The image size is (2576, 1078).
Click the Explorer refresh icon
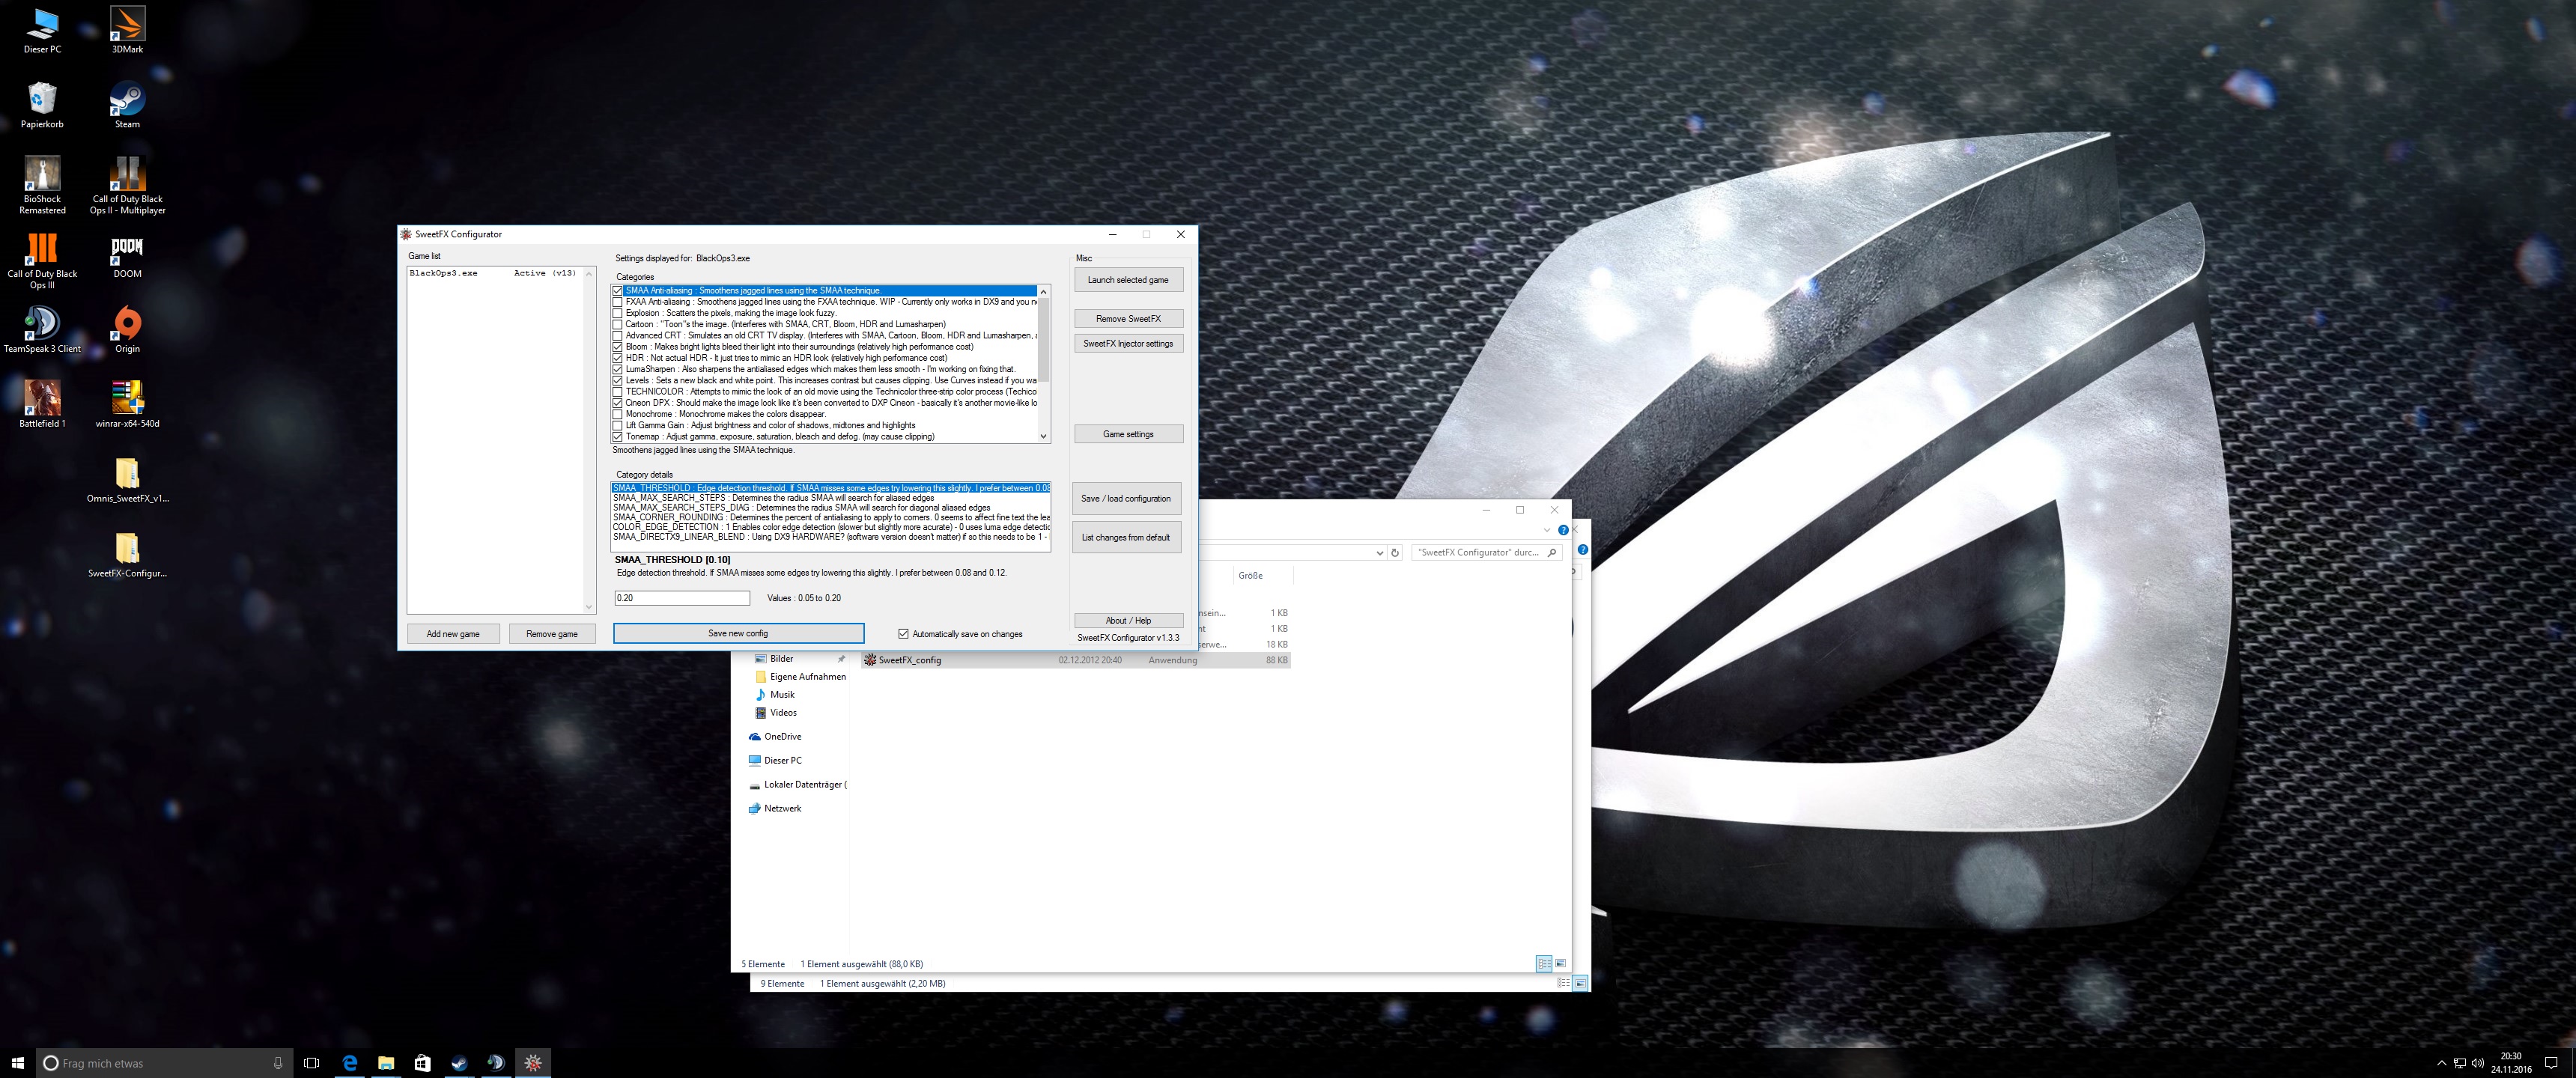(1395, 552)
